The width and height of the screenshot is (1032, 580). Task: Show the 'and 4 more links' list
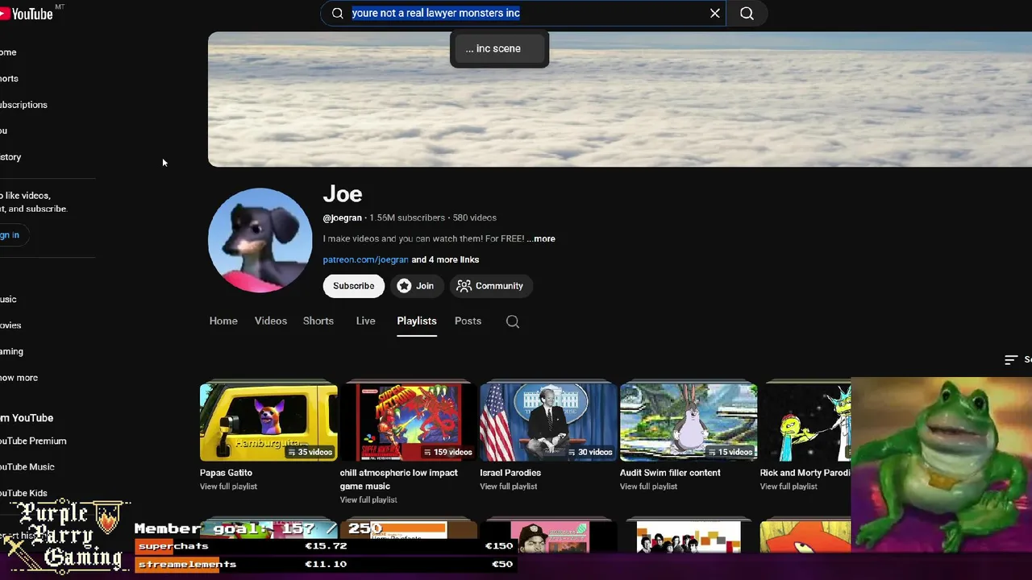pyautogui.click(x=445, y=259)
